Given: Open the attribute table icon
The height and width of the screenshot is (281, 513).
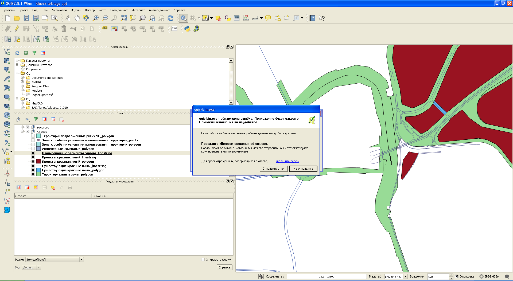Looking at the screenshot, I should click(x=236, y=18).
